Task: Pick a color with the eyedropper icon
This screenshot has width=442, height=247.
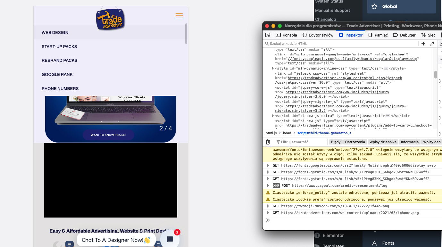Action: pyautogui.click(x=432, y=44)
